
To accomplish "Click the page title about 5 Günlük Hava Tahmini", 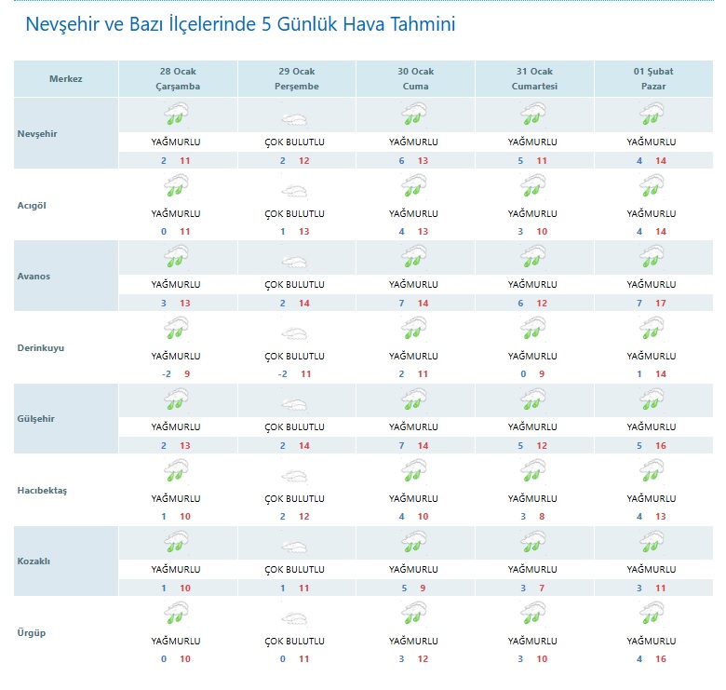I will coord(241,24).
